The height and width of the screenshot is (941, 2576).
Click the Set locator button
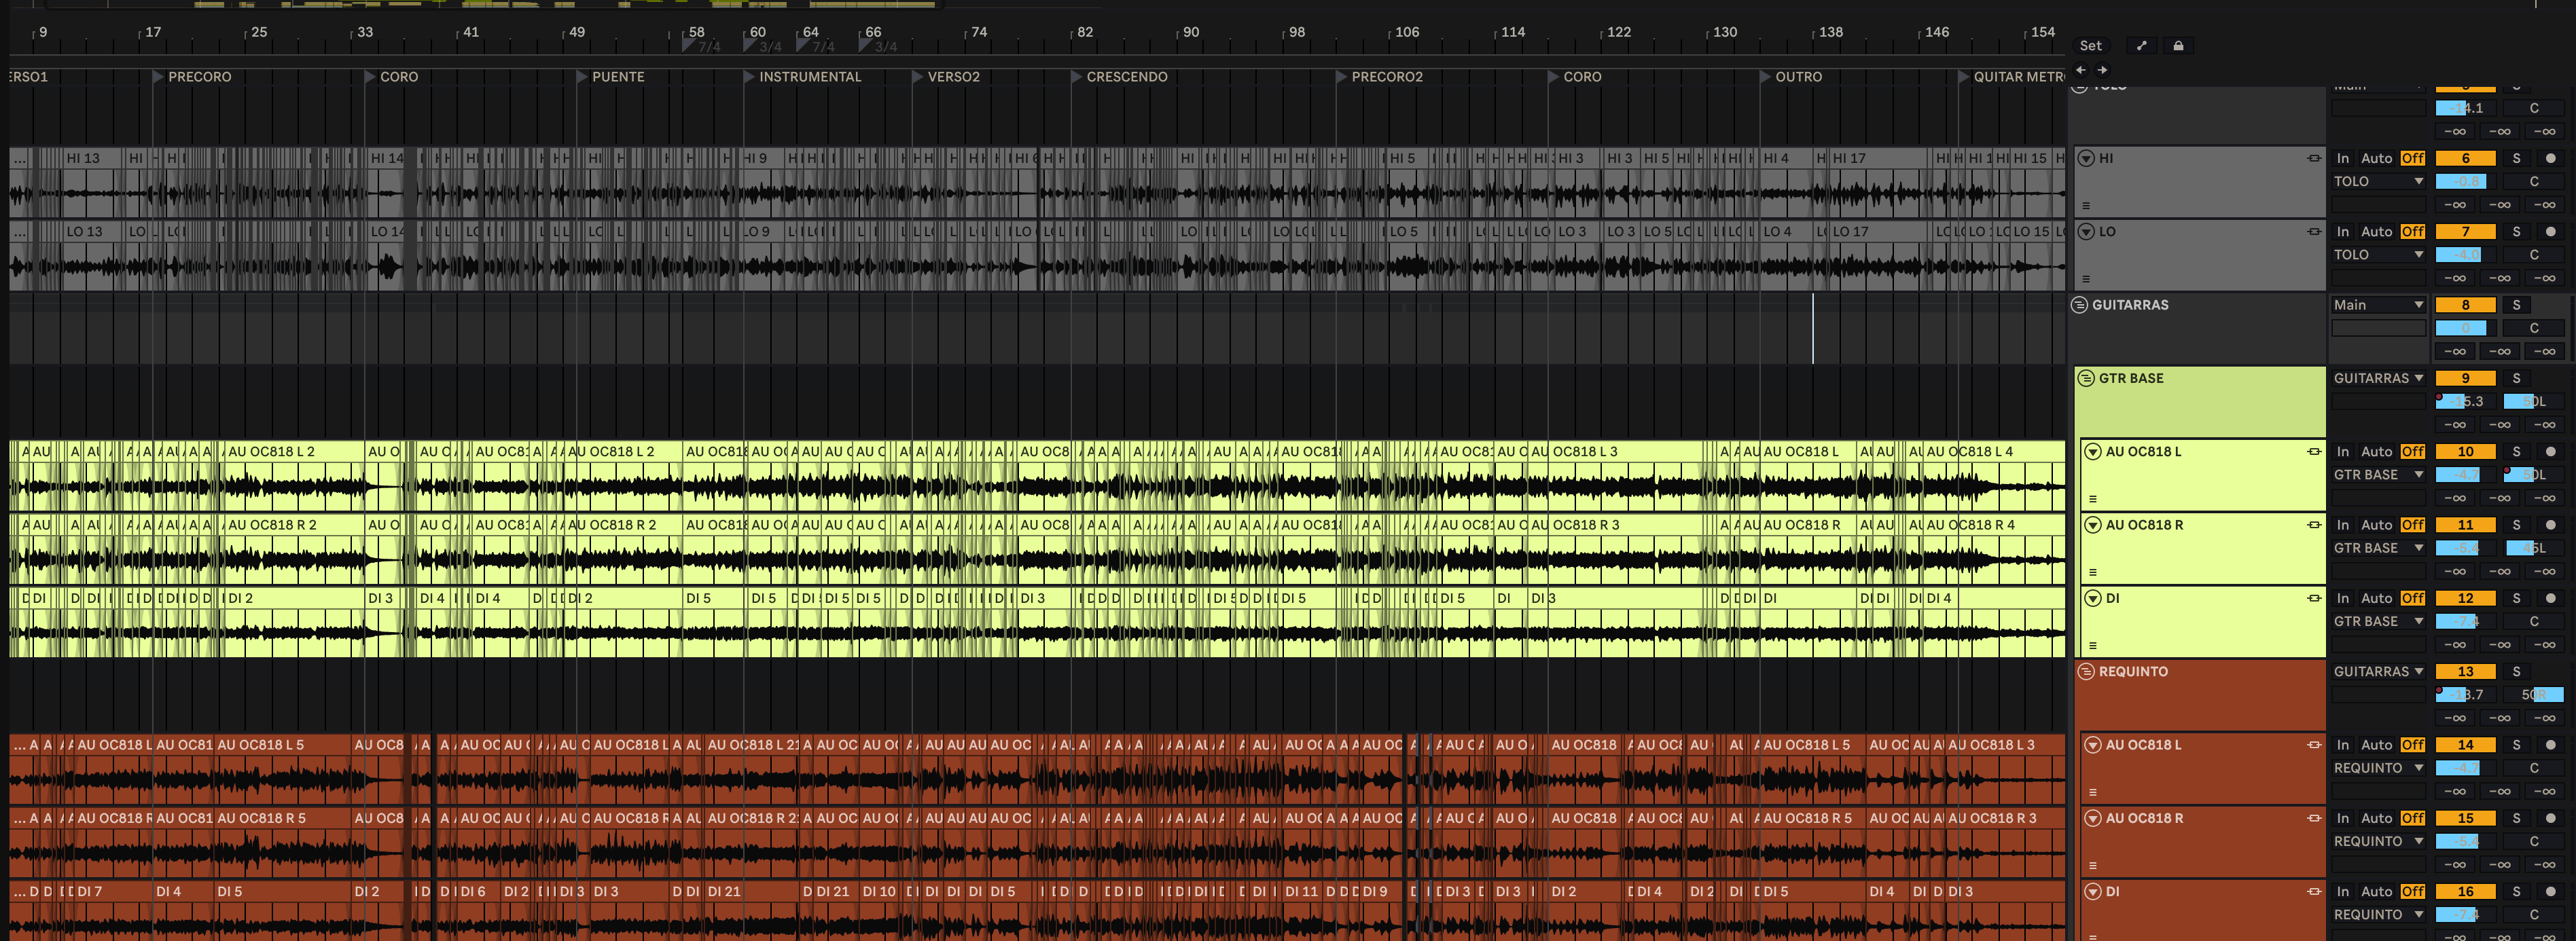coord(2090,46)
